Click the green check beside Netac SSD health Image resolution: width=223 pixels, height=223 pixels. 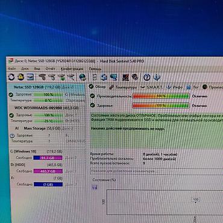pos(11,95)
